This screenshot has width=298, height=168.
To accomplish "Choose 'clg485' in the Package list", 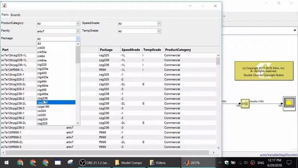I will [56, 90].
